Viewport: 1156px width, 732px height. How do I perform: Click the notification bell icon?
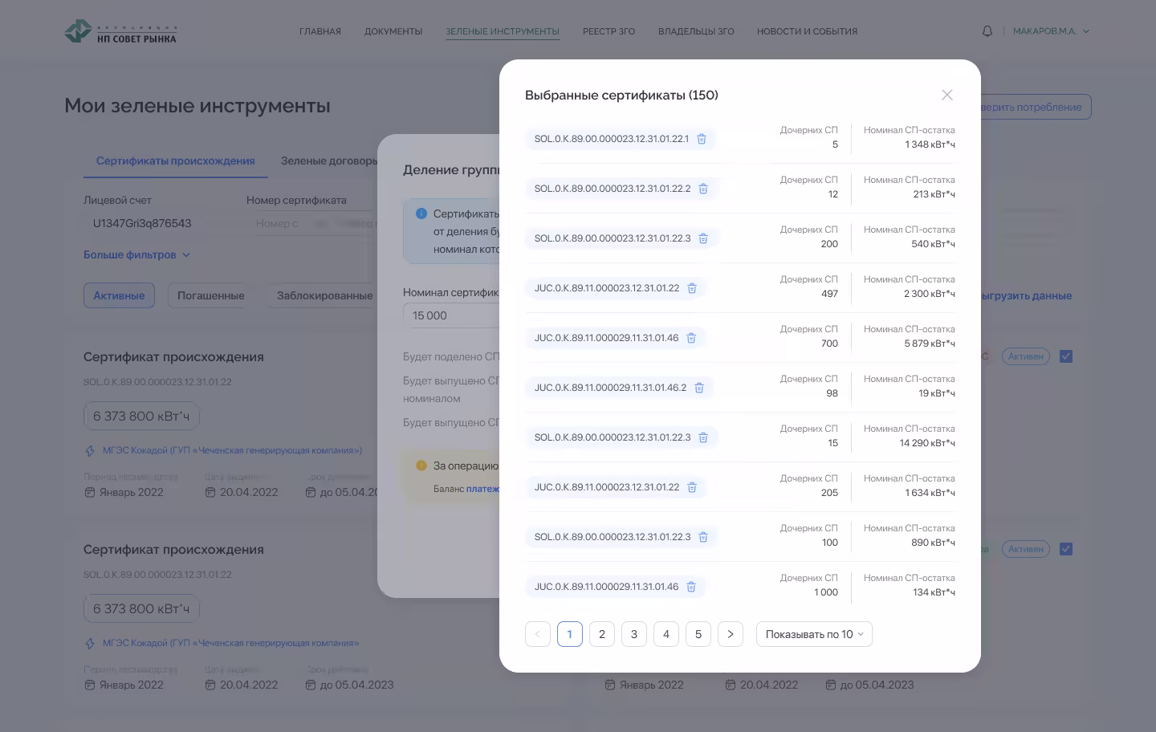coord(987,31)
